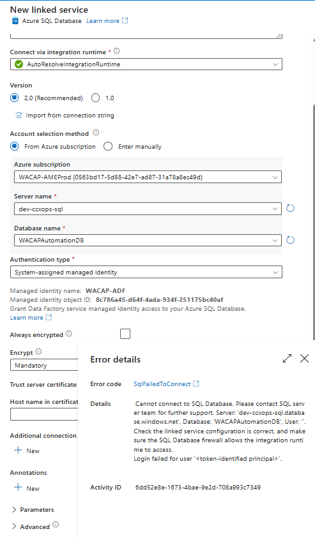The width and height of the screenshot is (315, 538).
Task: Select version 1.0 radio button
Action: pyautogui.click(x=95, y=98)
